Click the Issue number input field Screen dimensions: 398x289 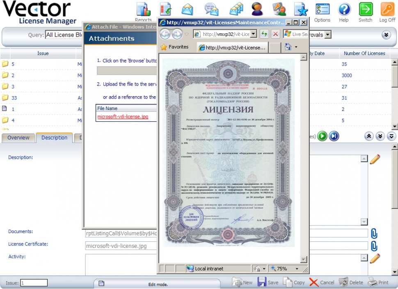pos(34,283)
